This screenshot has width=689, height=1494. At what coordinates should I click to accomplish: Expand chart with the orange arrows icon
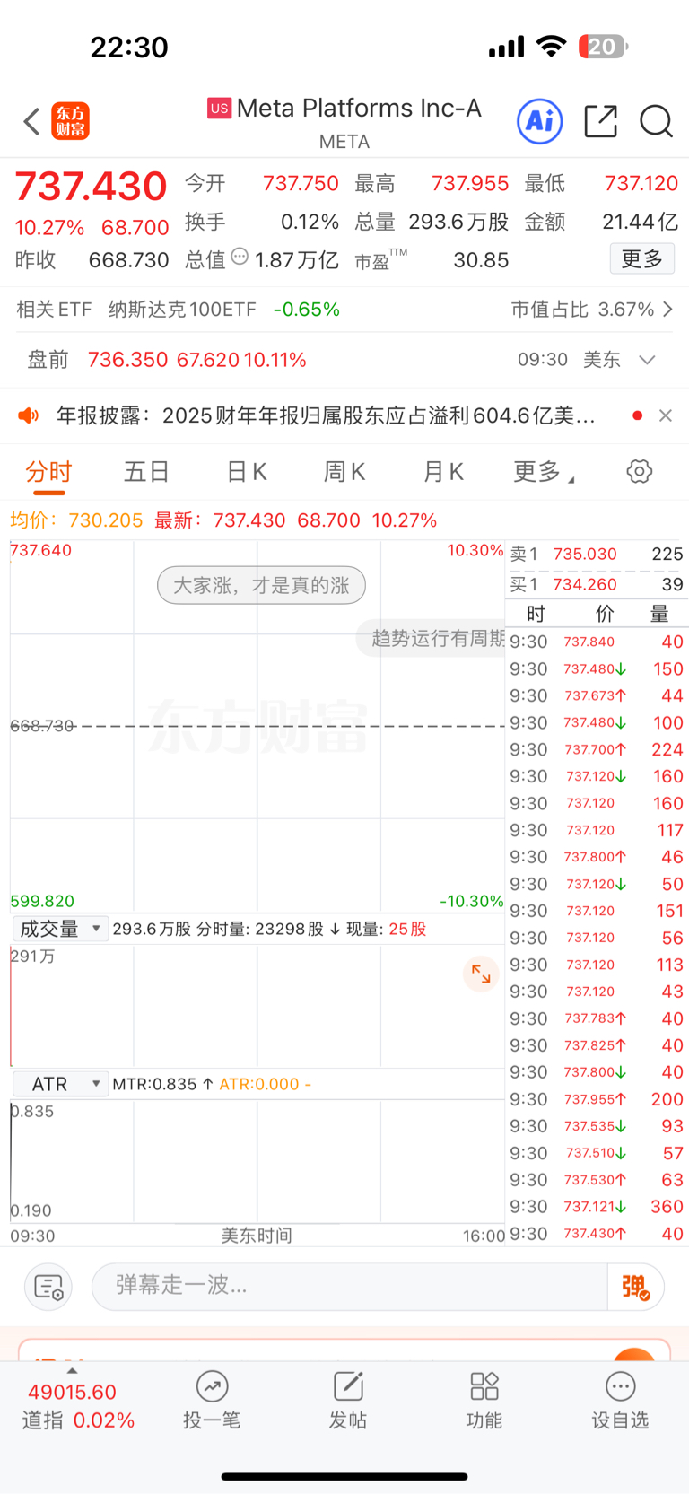[x=481, y=974]
